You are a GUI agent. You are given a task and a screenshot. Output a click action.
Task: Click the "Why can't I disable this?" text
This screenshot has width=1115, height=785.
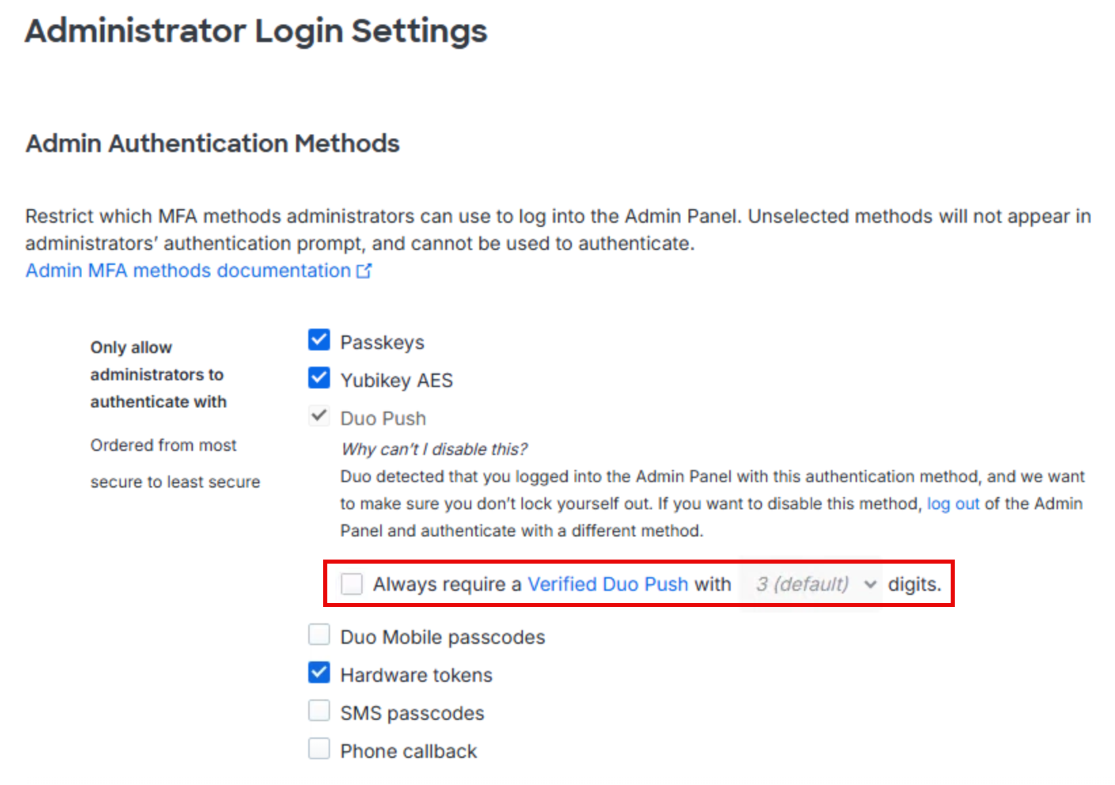tap(434, 450)
